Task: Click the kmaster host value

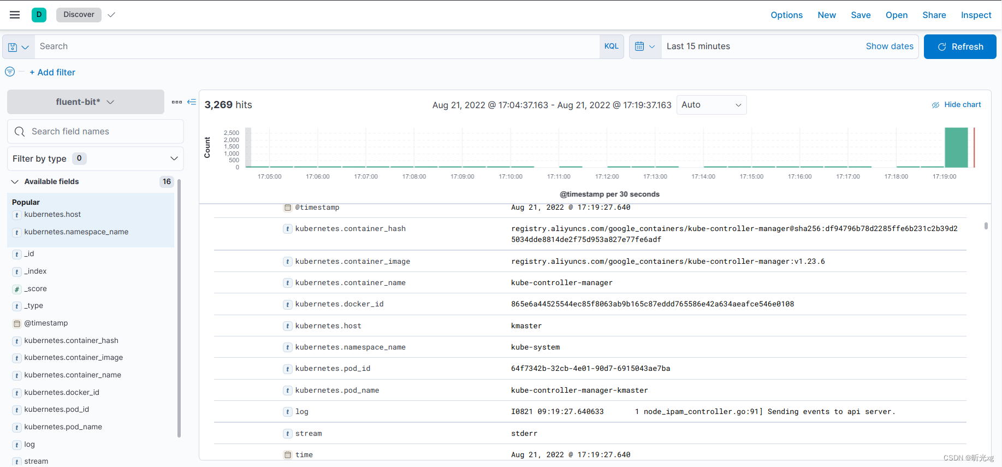Action: (526, 326)
